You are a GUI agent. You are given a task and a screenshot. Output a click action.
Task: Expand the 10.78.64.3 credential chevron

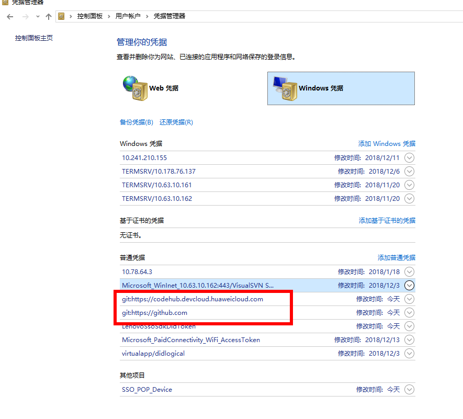click(x=409, y=272)
